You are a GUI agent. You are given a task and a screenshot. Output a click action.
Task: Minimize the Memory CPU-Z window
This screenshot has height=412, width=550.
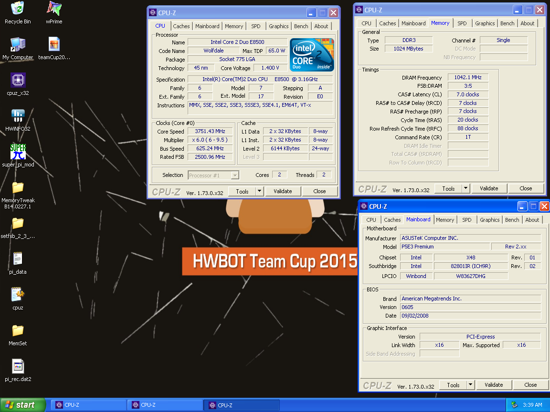point(518,10)
